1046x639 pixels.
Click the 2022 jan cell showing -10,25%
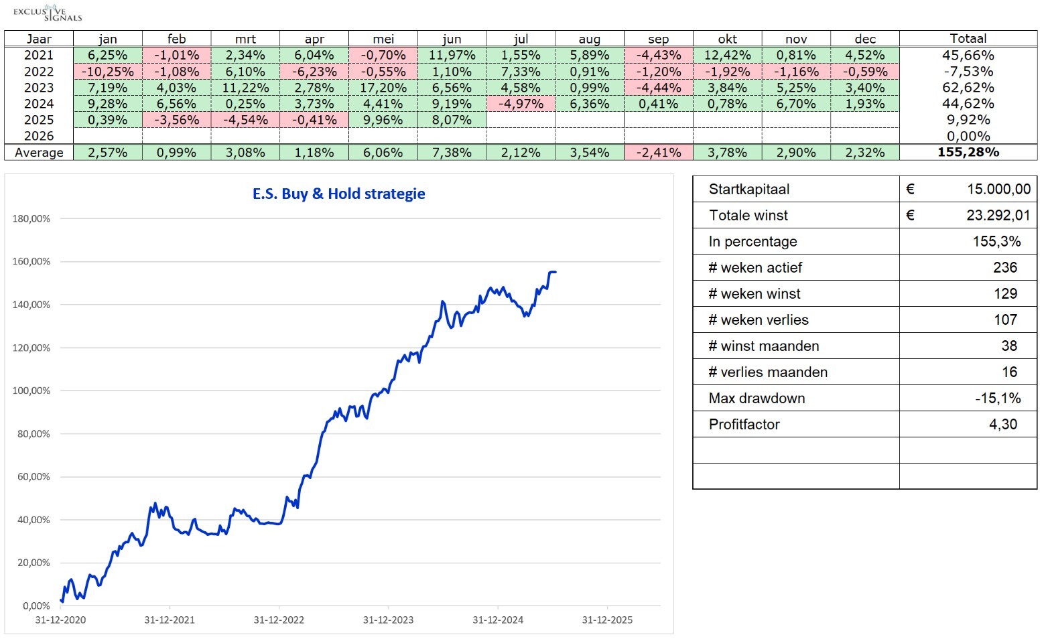tap(107, 72)
